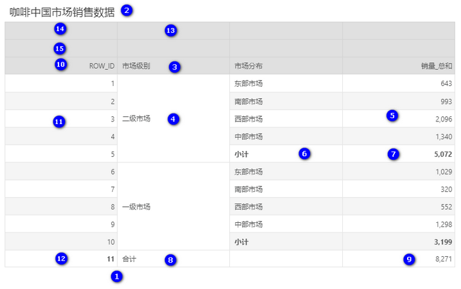This screenshot has height=289, width=461.
Task: Click the sales value 1,298
Action: click(x=444, y=224)
